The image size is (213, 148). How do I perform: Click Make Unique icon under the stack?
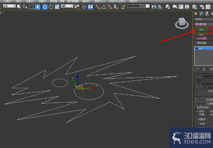pos(211,69)
